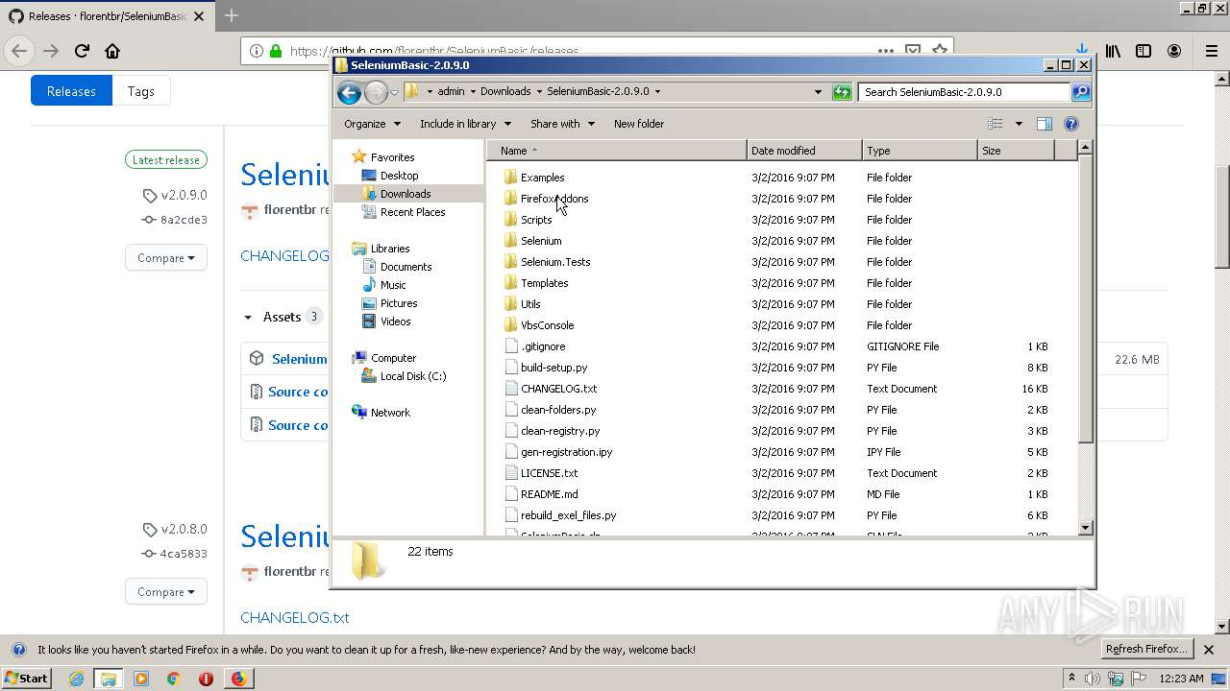Open Internet Explorer from the taskbar
The image size is (1230, 691).
point(76,679)
